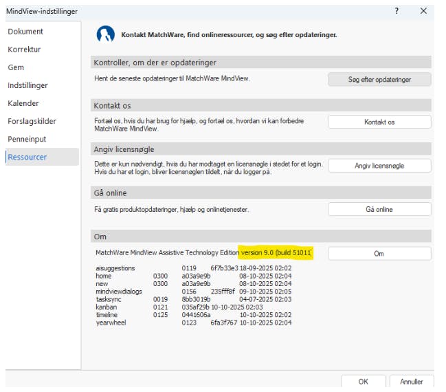Open the Indstillinger sidebar item
This screenshot has width=446, height=392.
[28, 85]
